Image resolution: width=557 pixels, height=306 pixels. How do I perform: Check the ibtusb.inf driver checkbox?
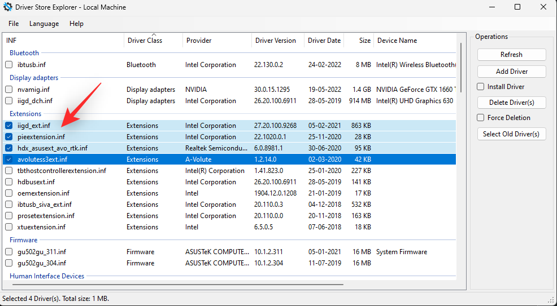(x=9, y=65)
